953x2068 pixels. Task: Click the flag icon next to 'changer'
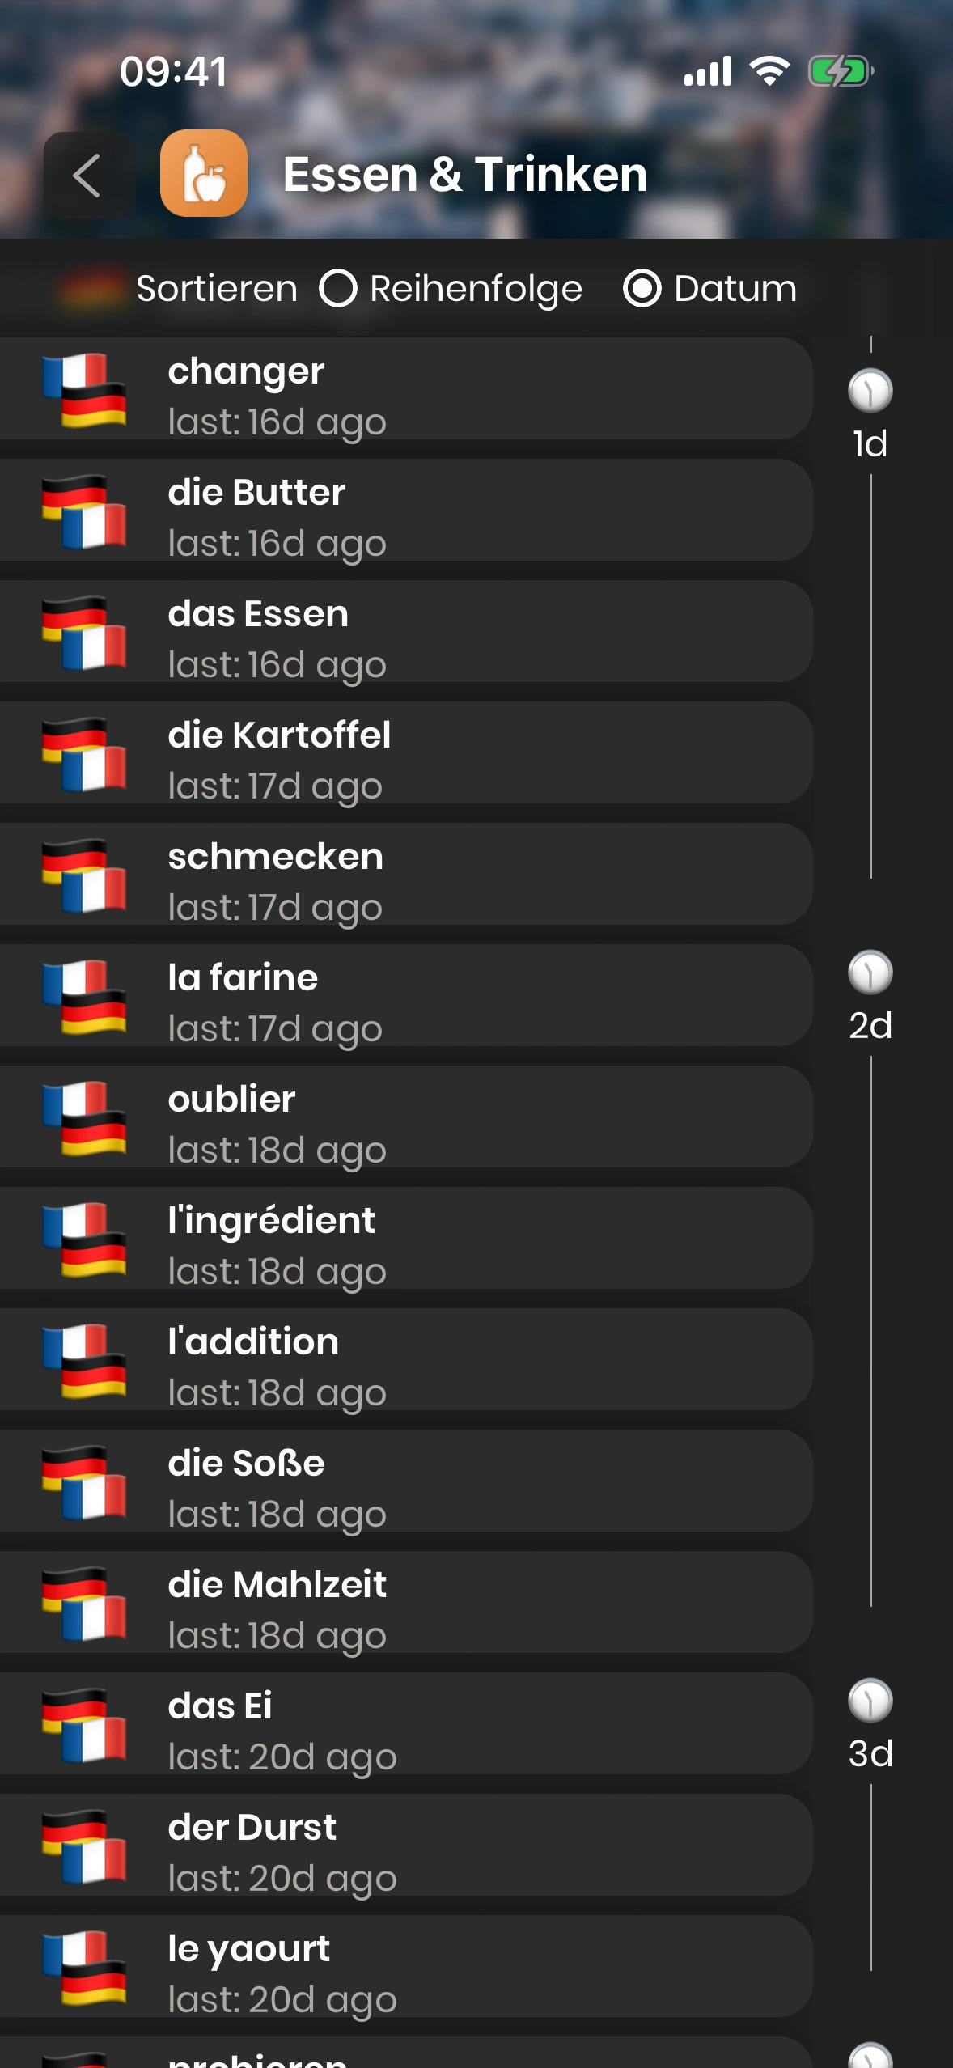84,390
